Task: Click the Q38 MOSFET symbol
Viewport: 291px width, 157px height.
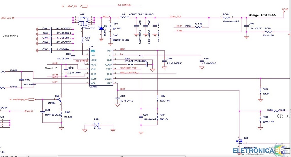Action: [x=84, y=21]
